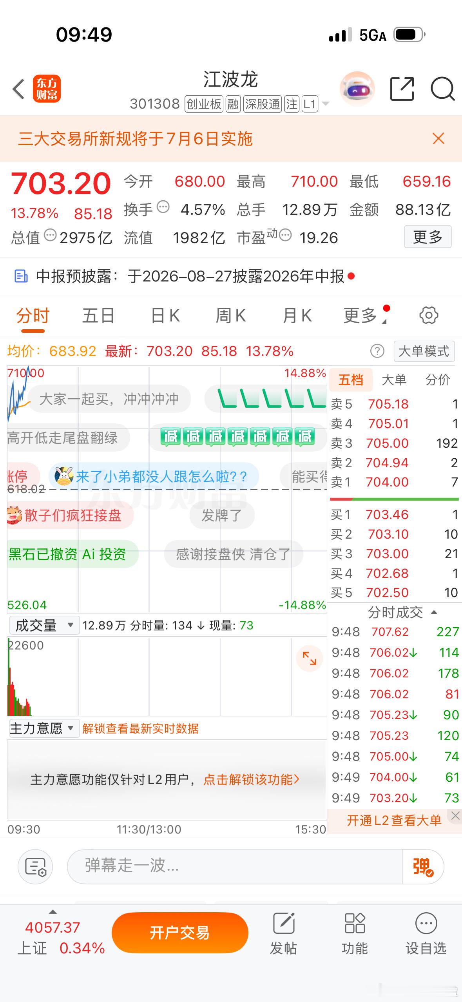Tap the 买1 703.46 order row
This screenshot has width=462, height=1002.
[394, 514]
